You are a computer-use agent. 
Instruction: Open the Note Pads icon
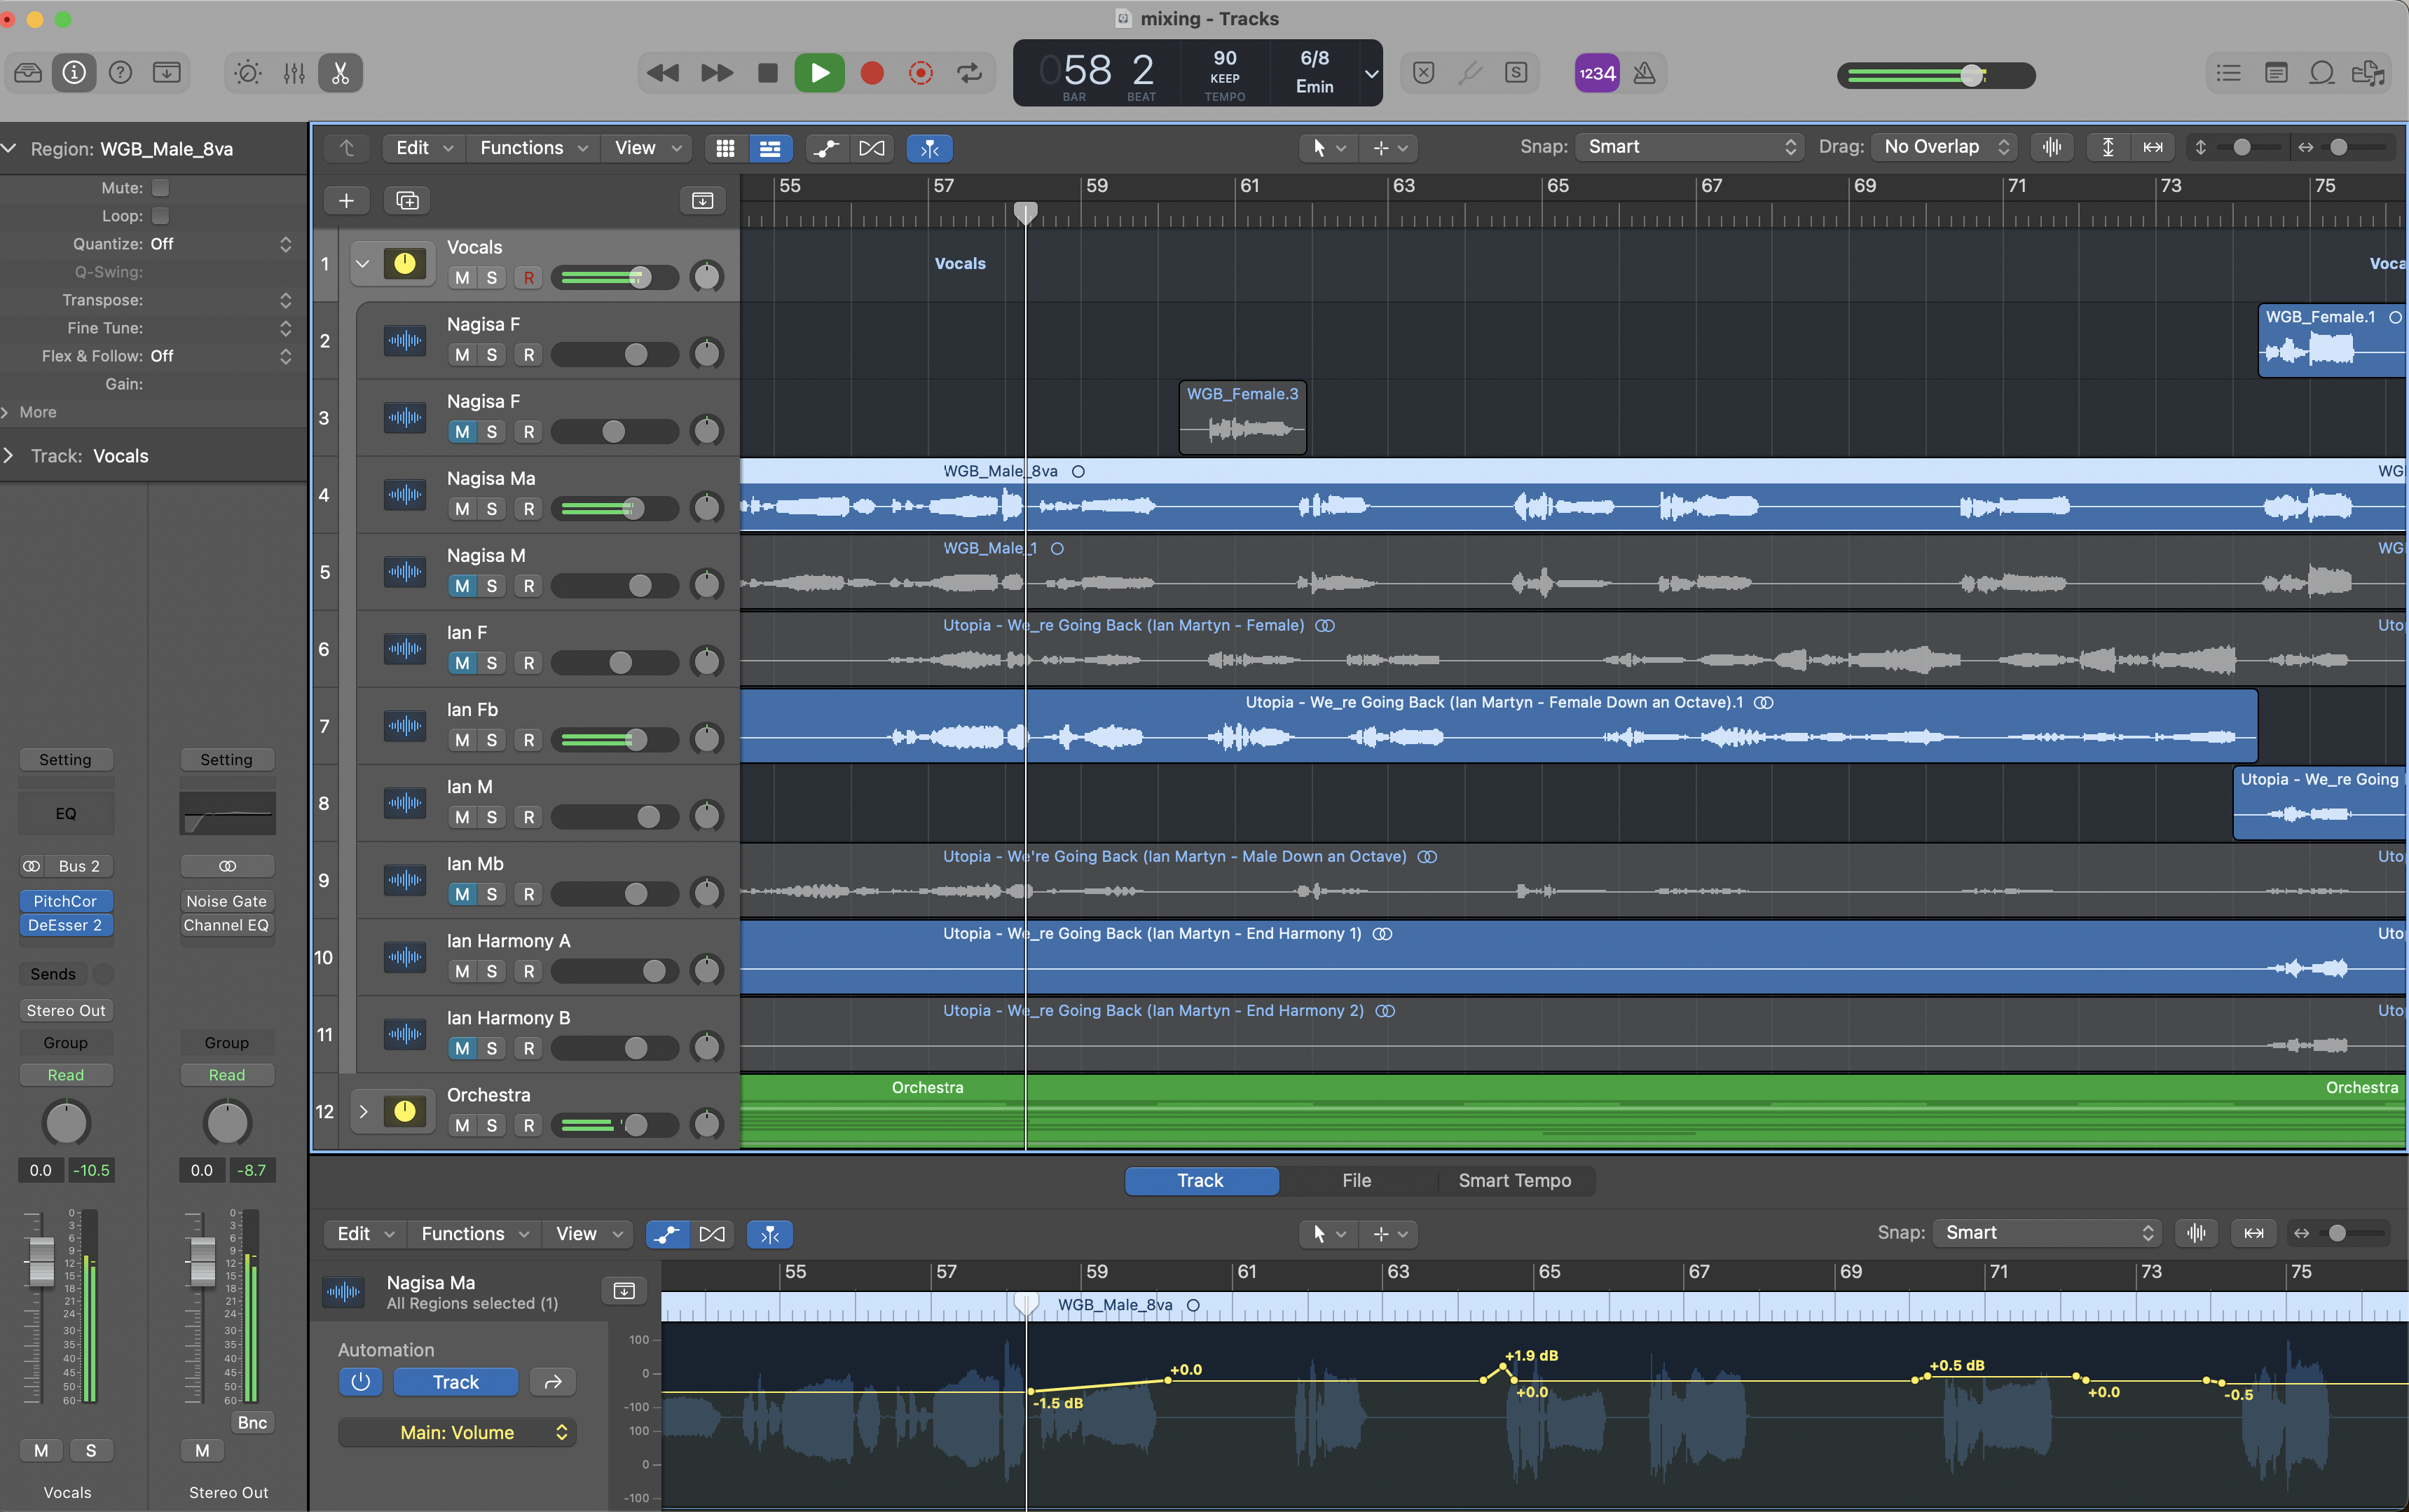click(x=2276, y=73)
